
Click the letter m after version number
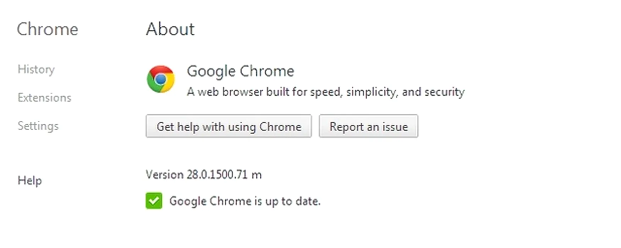point(257,175)
